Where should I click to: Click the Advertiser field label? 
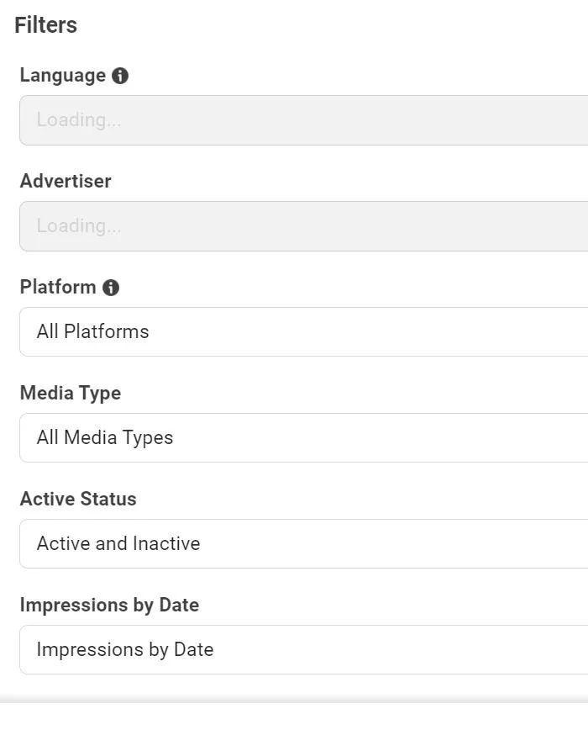(x=66, y=182)
